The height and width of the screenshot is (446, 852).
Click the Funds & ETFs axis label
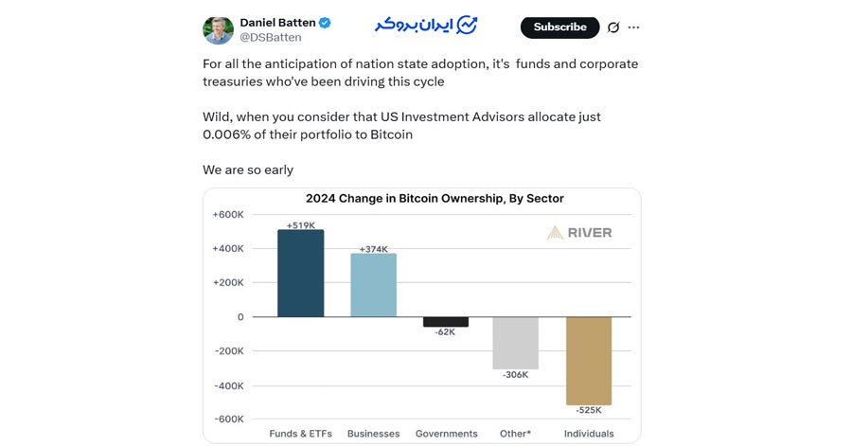(x=301, y=434)
